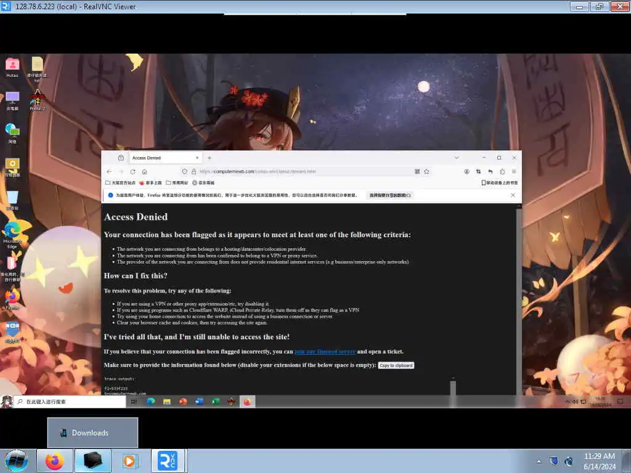Click the data sharing choice button in notification
This screenshot has width=631, height=473.
390,195
